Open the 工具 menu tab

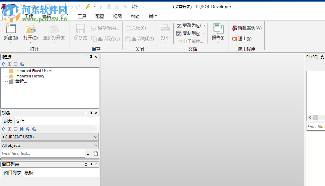click(82, 16)
